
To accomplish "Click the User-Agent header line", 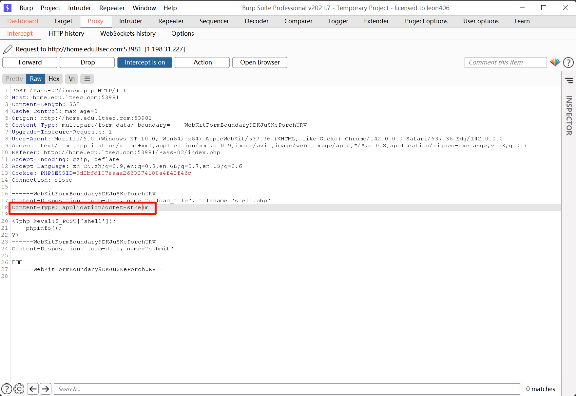I will click(x=257, y=139).
